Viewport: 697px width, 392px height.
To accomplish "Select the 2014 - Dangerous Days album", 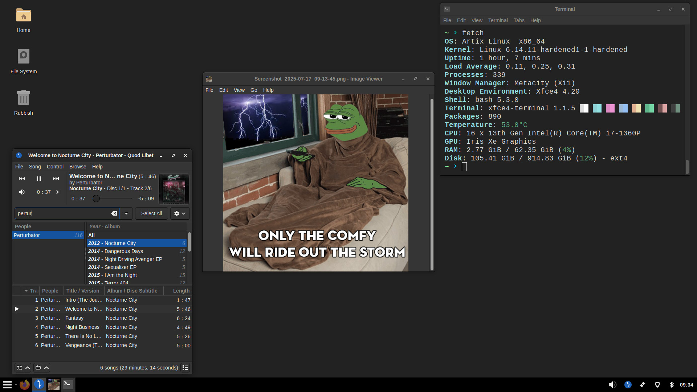I will [x=136, y=251].
